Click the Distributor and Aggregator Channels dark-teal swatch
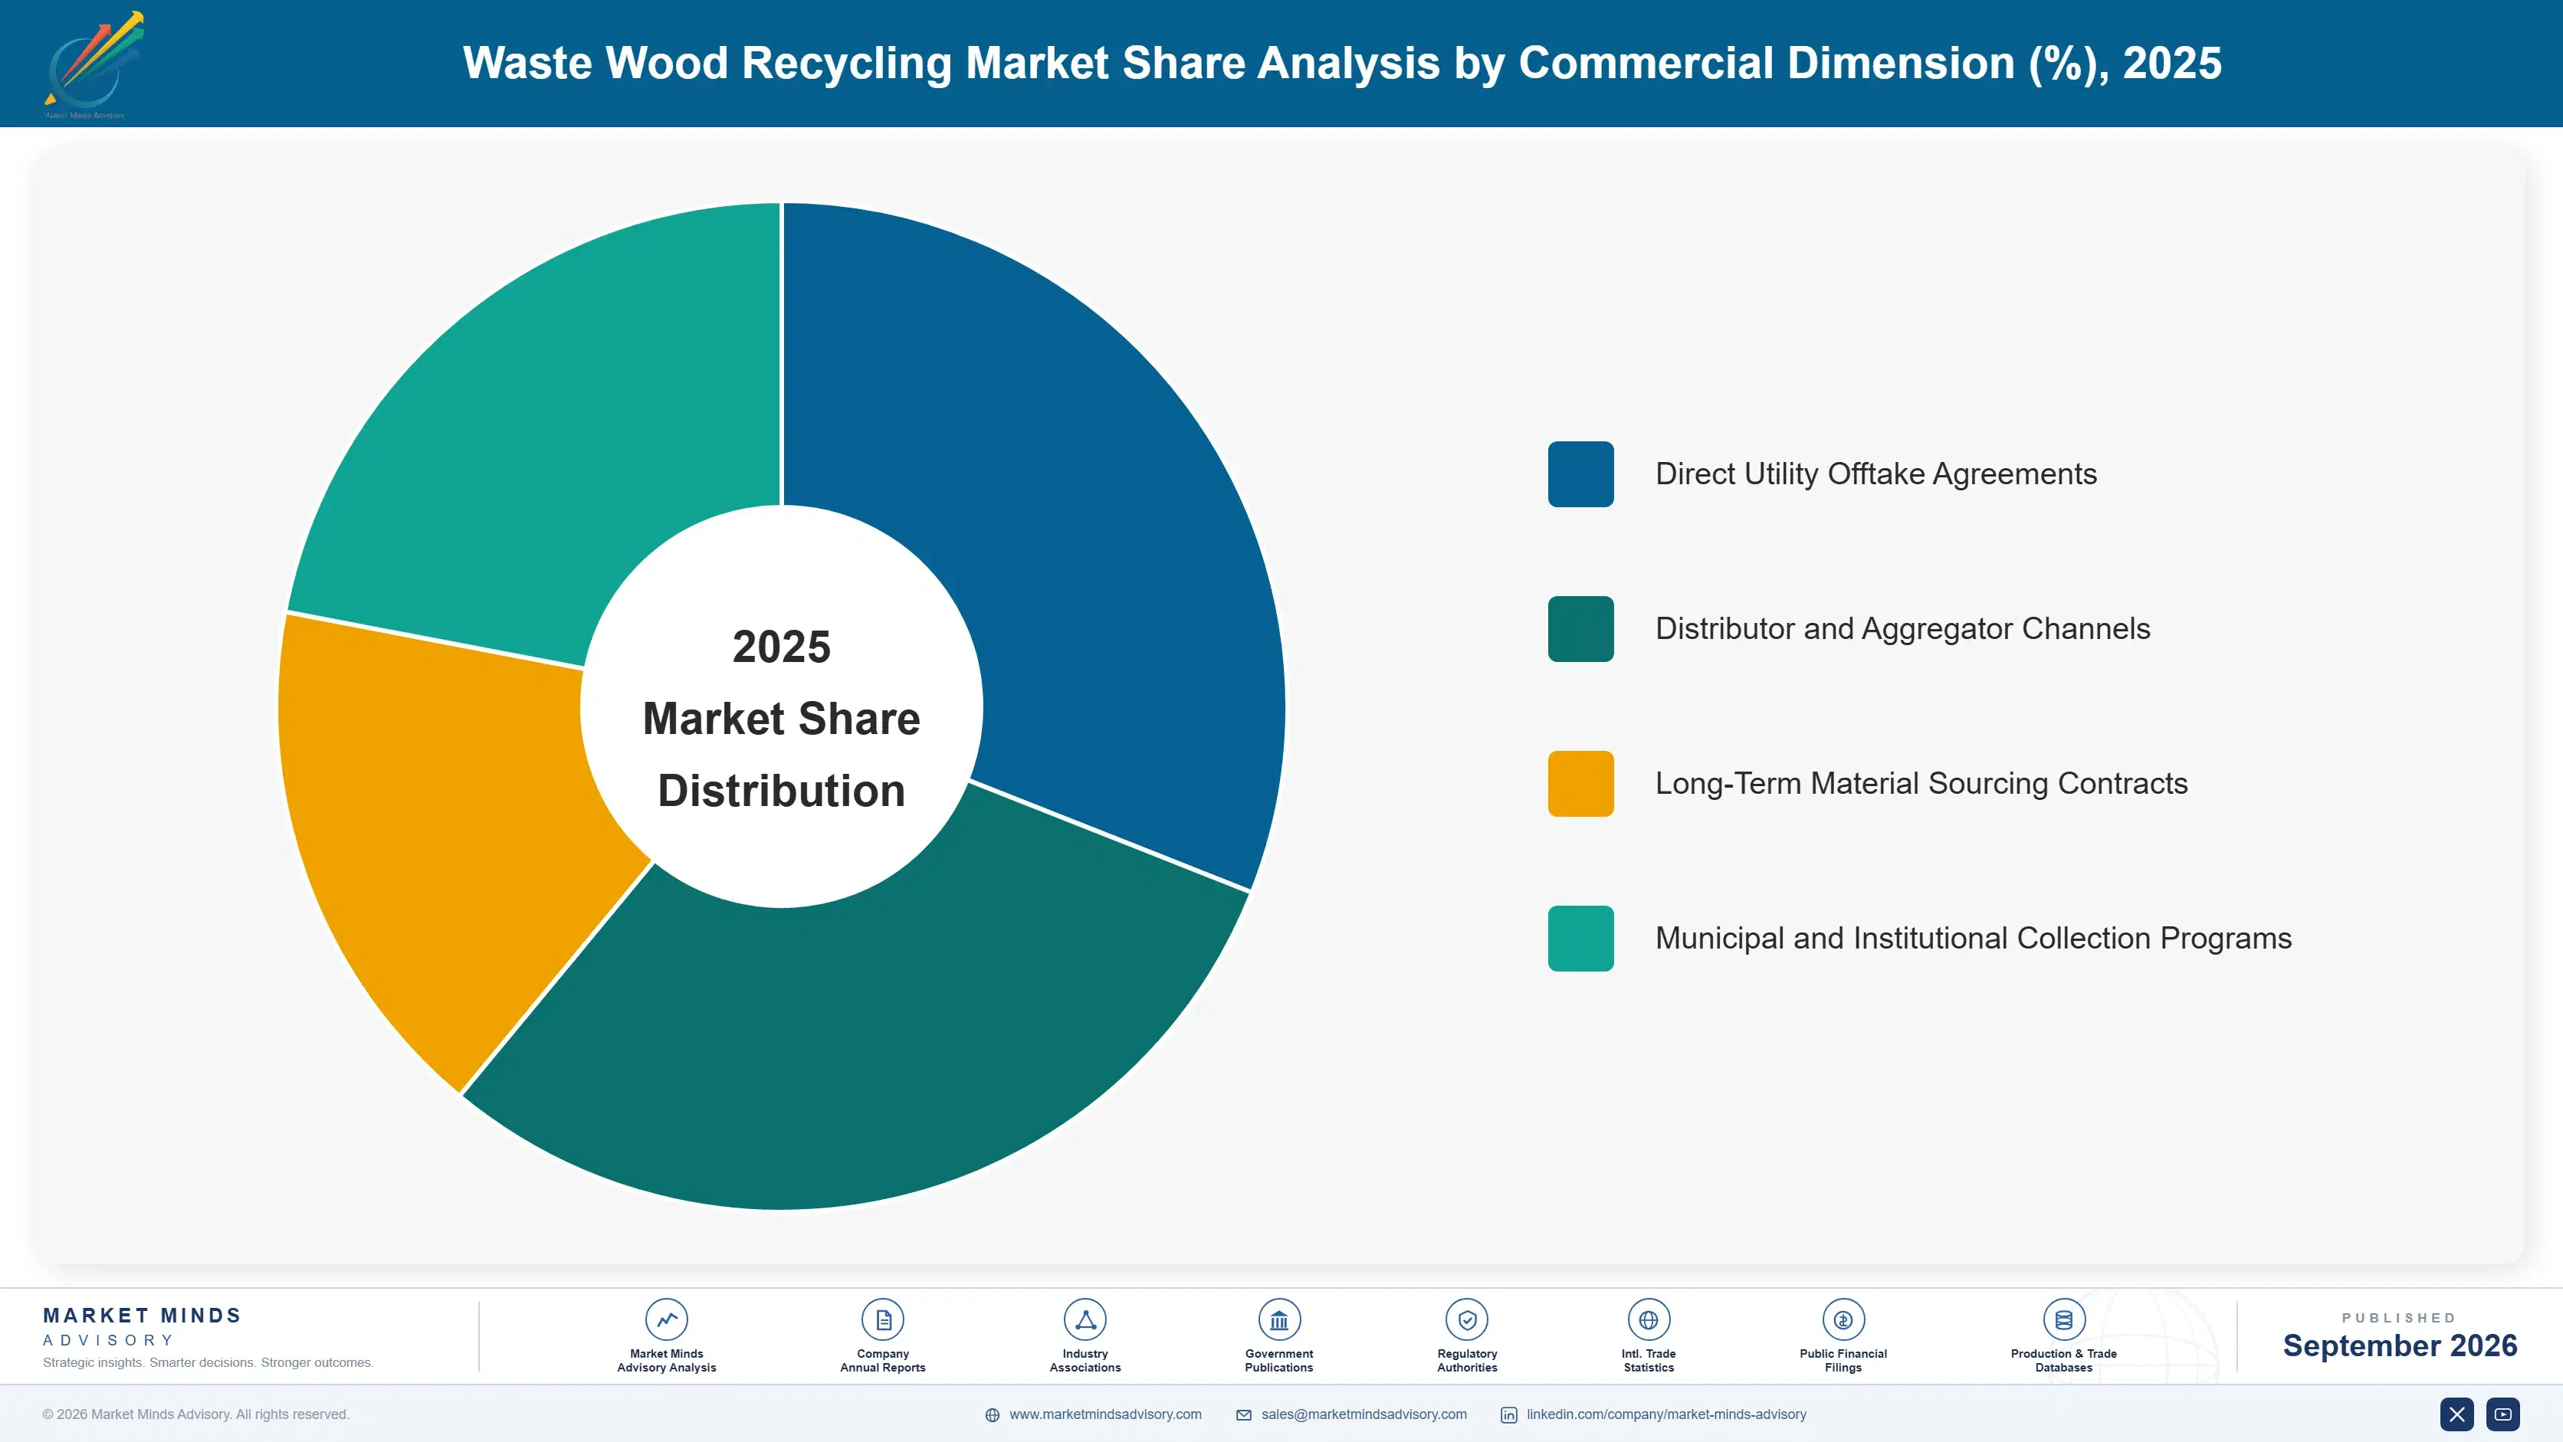Screen dimensions: 2563x1442 1580,628
